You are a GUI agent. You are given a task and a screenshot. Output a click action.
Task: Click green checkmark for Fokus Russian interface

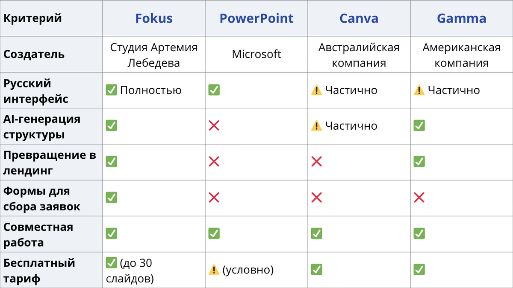coord(111,90)
